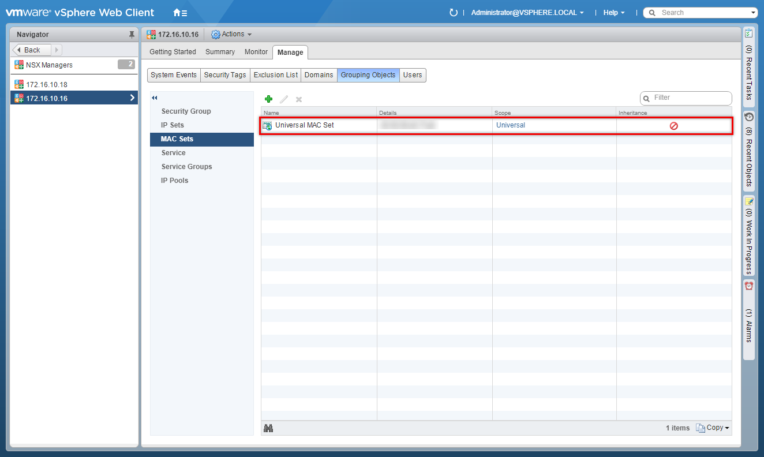The width and height of the screenshot is (764, 457).
Task: Click the green plus add MAC set icon
Action: [268, 99]
